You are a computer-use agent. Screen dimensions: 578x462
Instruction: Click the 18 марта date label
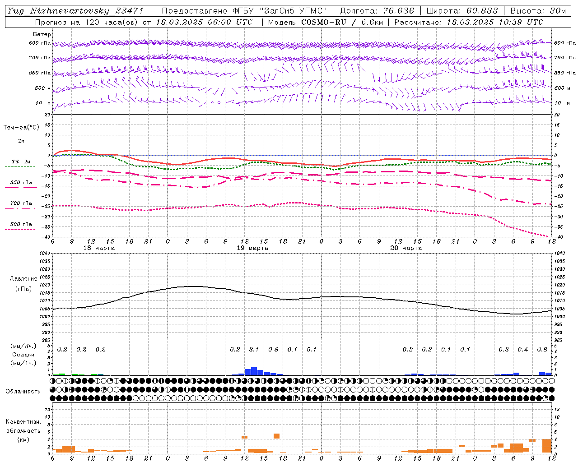pyautogui.click(x=99, y=248)
